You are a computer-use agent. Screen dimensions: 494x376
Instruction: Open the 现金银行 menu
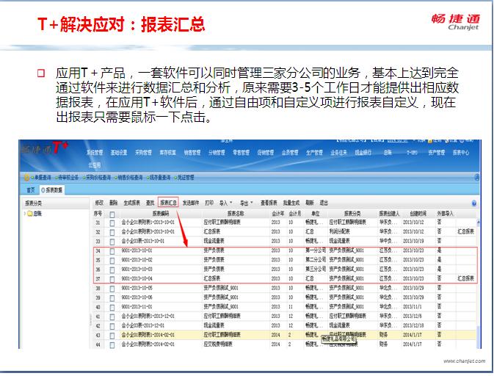point(363,153)
